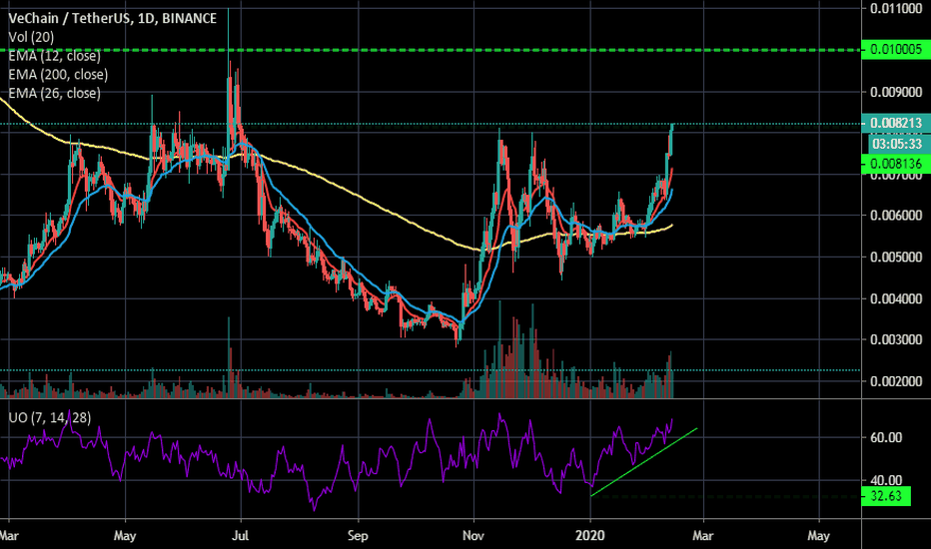The width and height of the screenshot is (931, 549).
Task: Click the 32.63 oscillator value label
Action: click(885, 496)
